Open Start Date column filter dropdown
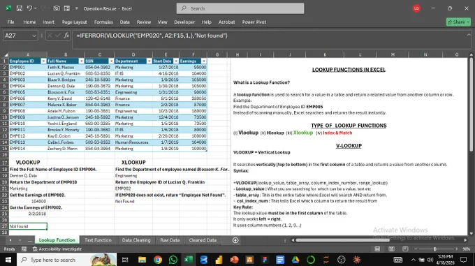 pos(176,61)
